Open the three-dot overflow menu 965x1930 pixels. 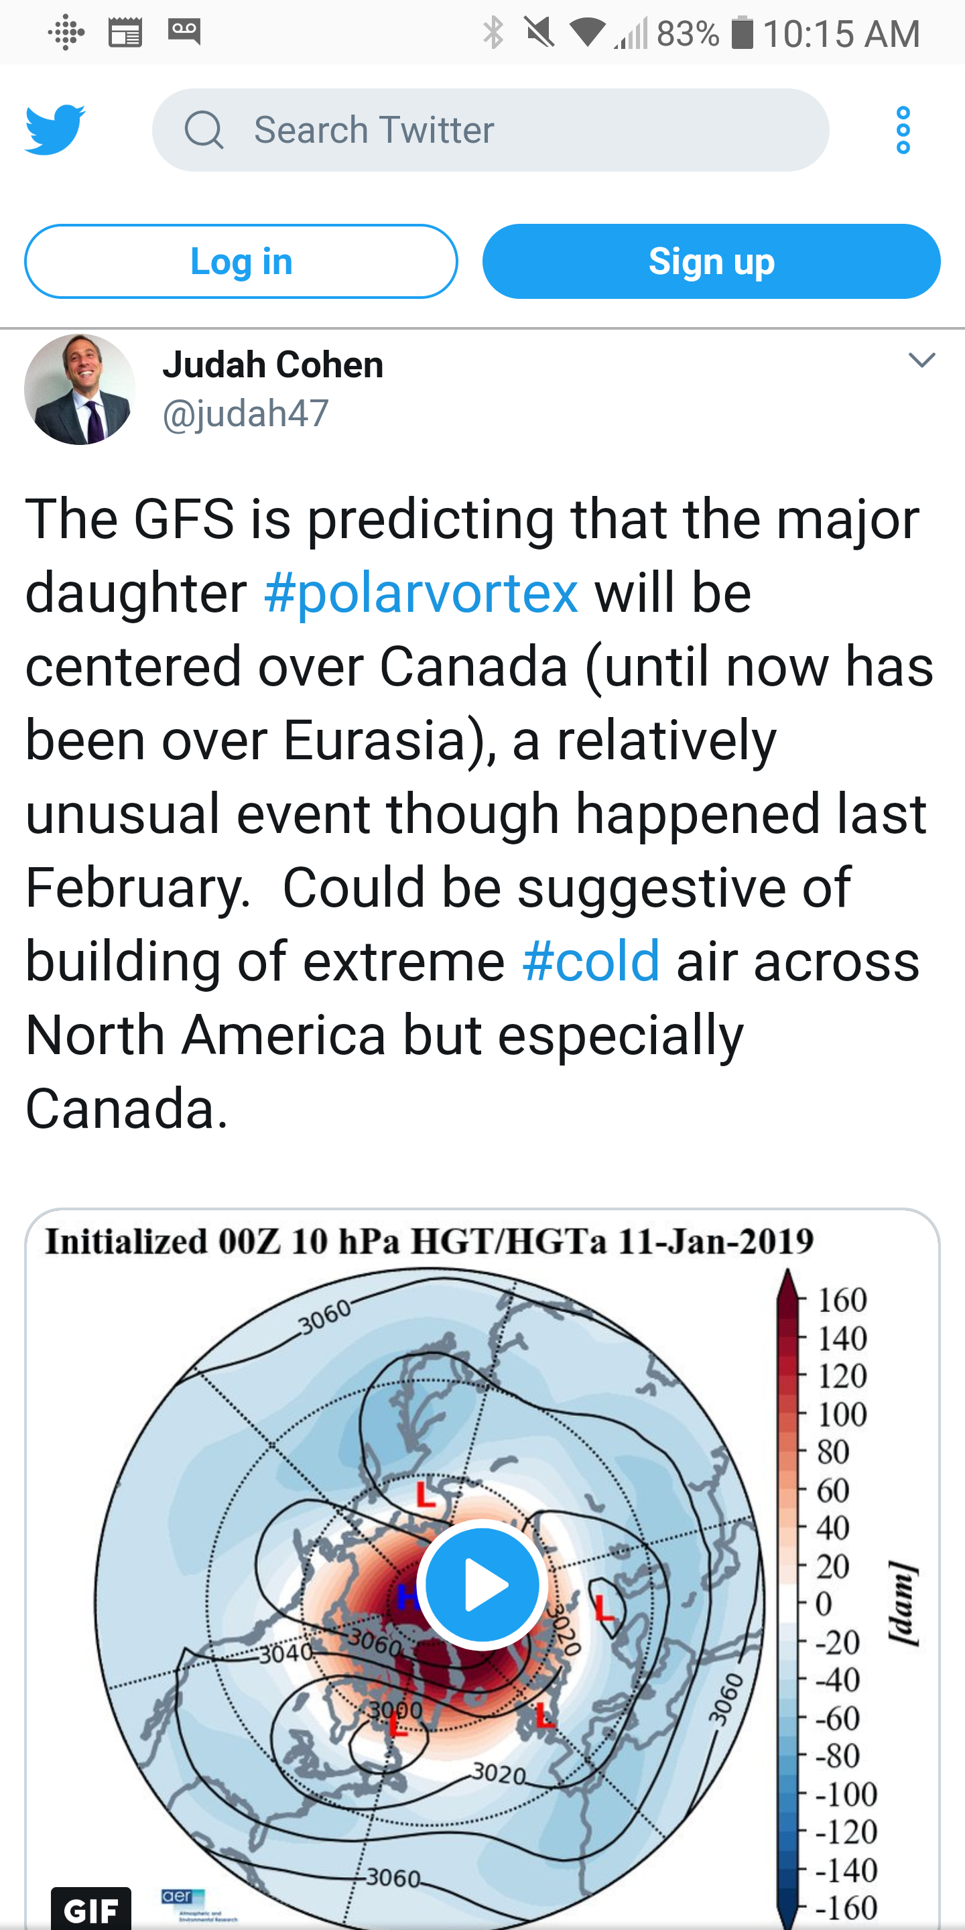(903, 129)
